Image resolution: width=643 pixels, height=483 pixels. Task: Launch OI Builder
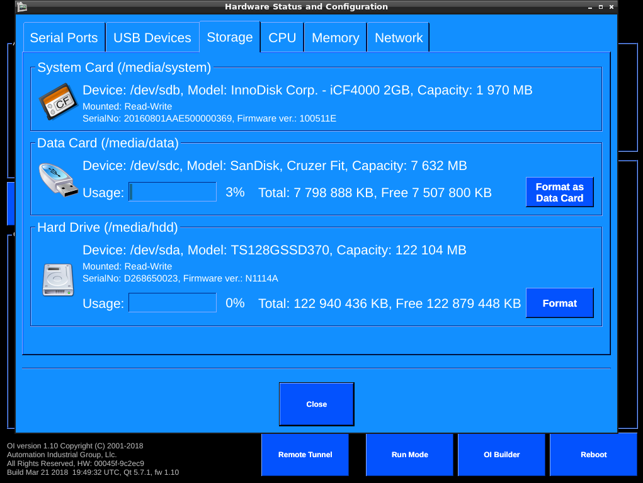502,455
